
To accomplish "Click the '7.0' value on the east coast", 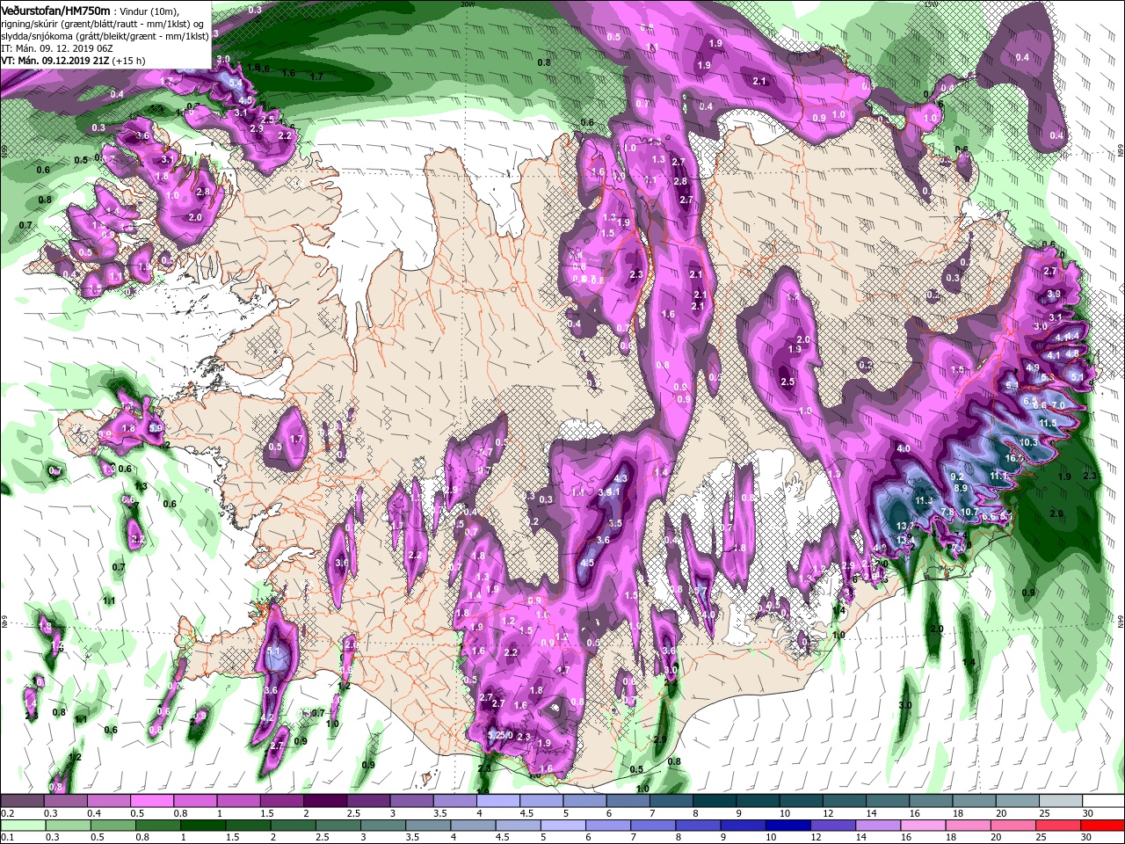I will (1058, 404).
